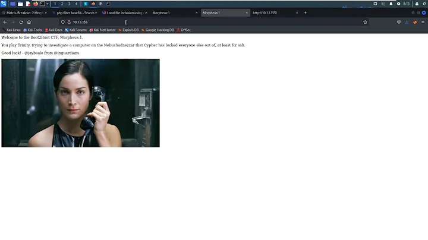Open the OffSec bookmark
This screenshot has width=428, height=240.
click(184, 30)
